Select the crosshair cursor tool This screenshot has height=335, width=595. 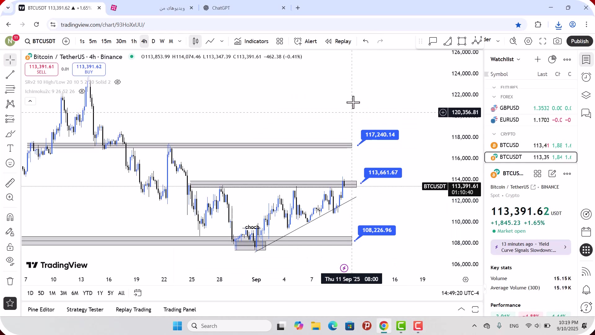coord(10,60)
